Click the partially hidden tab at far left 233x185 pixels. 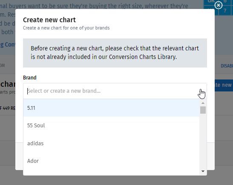[3, 65]
